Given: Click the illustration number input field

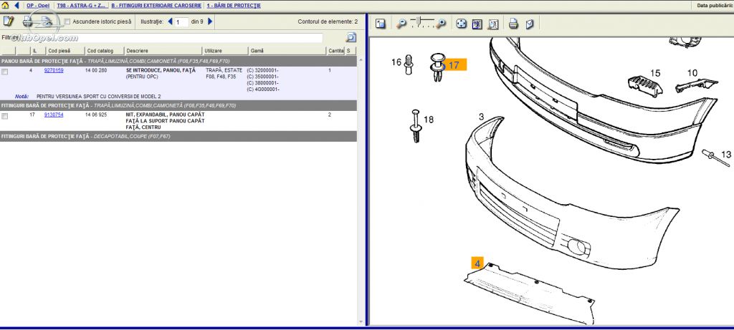Looking at the screenshot, I should [181, 22].
